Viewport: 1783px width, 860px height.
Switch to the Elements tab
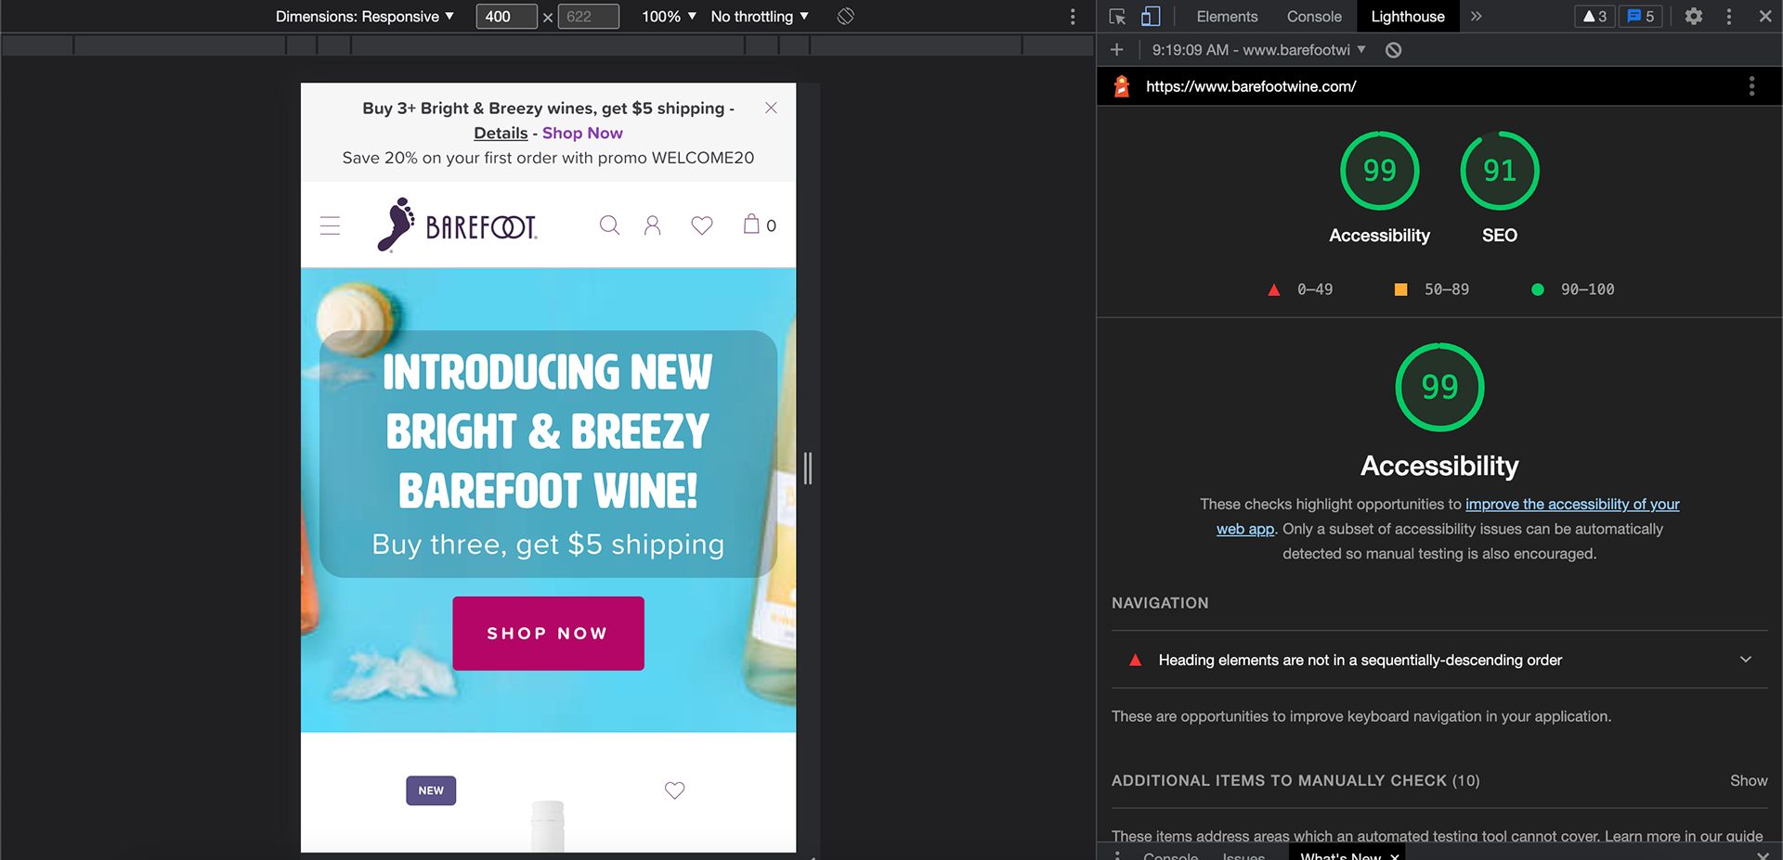point(1227,17)
